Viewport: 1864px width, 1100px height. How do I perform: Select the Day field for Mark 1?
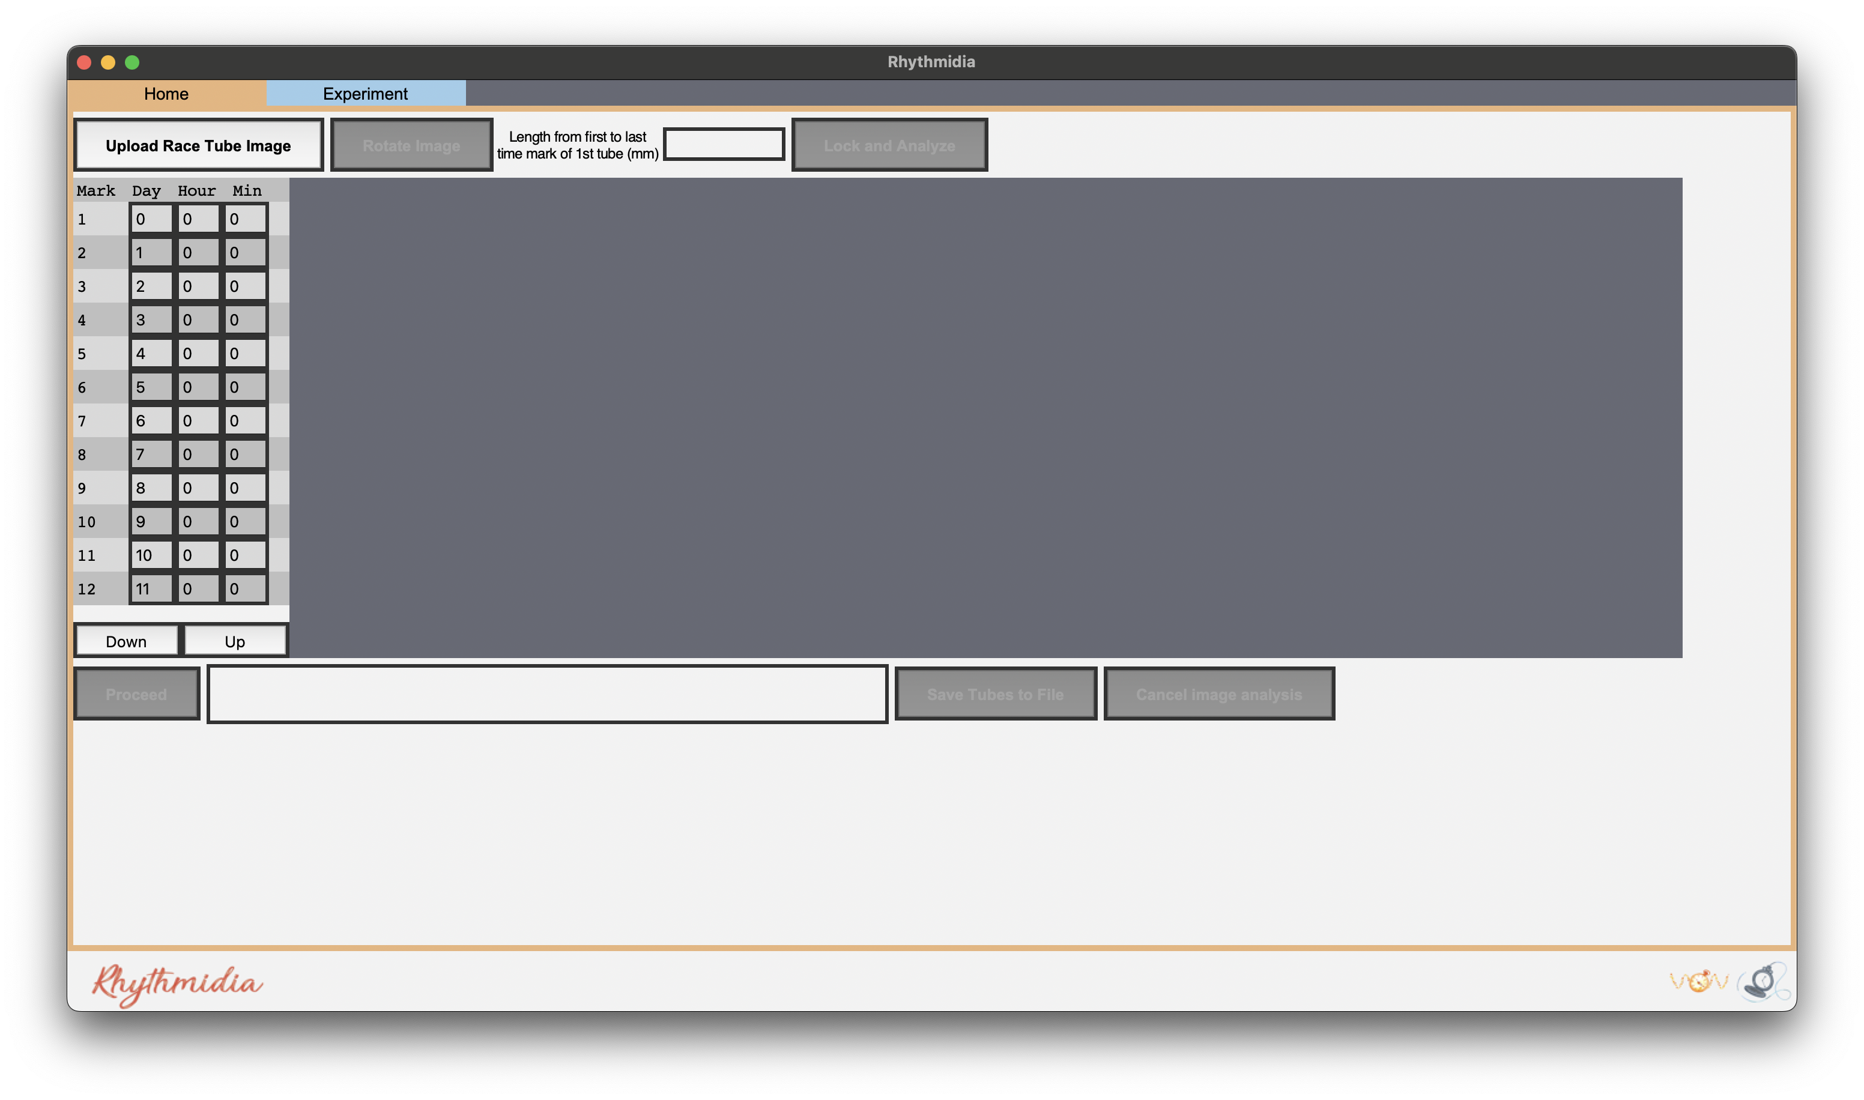pos(151,219)
